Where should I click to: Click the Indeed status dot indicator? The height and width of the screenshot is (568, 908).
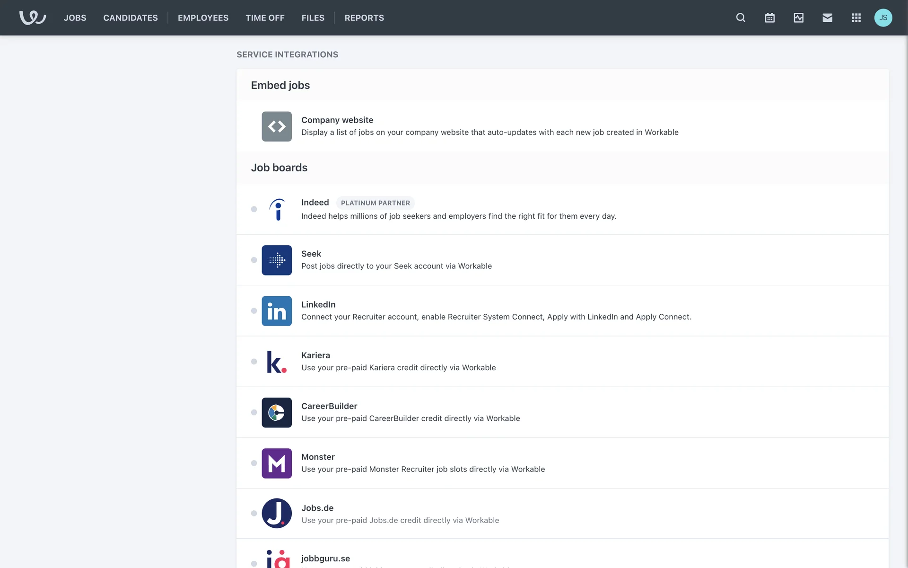click(254, 209)
